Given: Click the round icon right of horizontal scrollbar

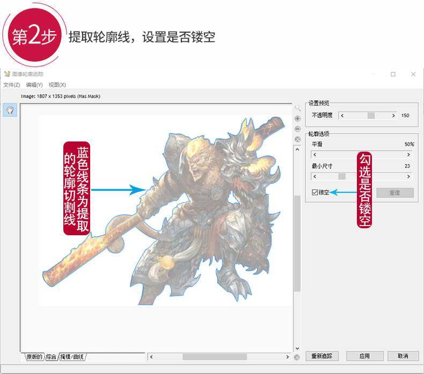Looking at the screenshot, I should 297,357.
